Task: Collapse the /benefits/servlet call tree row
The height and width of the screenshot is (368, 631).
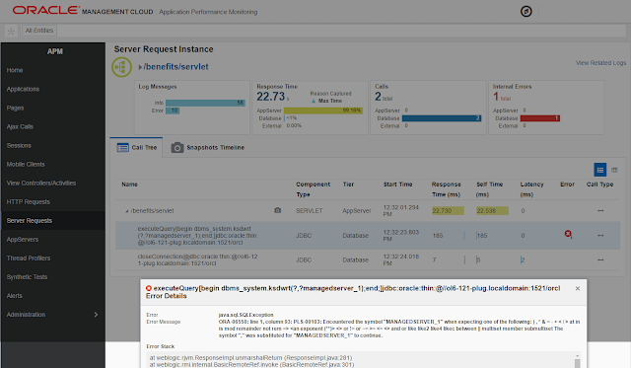Action: click(x=127, y=211)
